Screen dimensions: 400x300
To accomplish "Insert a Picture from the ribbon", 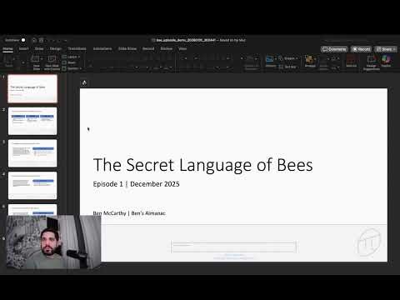I will tap(270, 61).
